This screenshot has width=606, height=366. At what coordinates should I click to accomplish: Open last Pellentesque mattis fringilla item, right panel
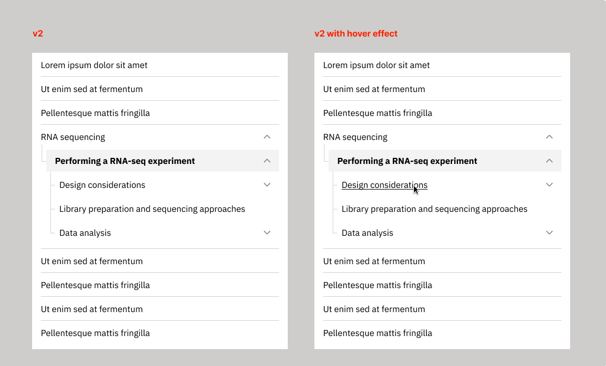click(x=378, y=333)
